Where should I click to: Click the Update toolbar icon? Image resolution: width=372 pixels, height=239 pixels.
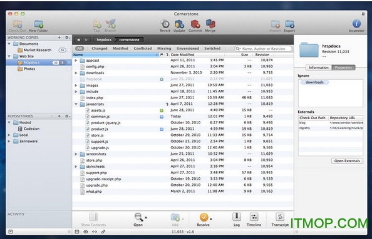(179, 24)
